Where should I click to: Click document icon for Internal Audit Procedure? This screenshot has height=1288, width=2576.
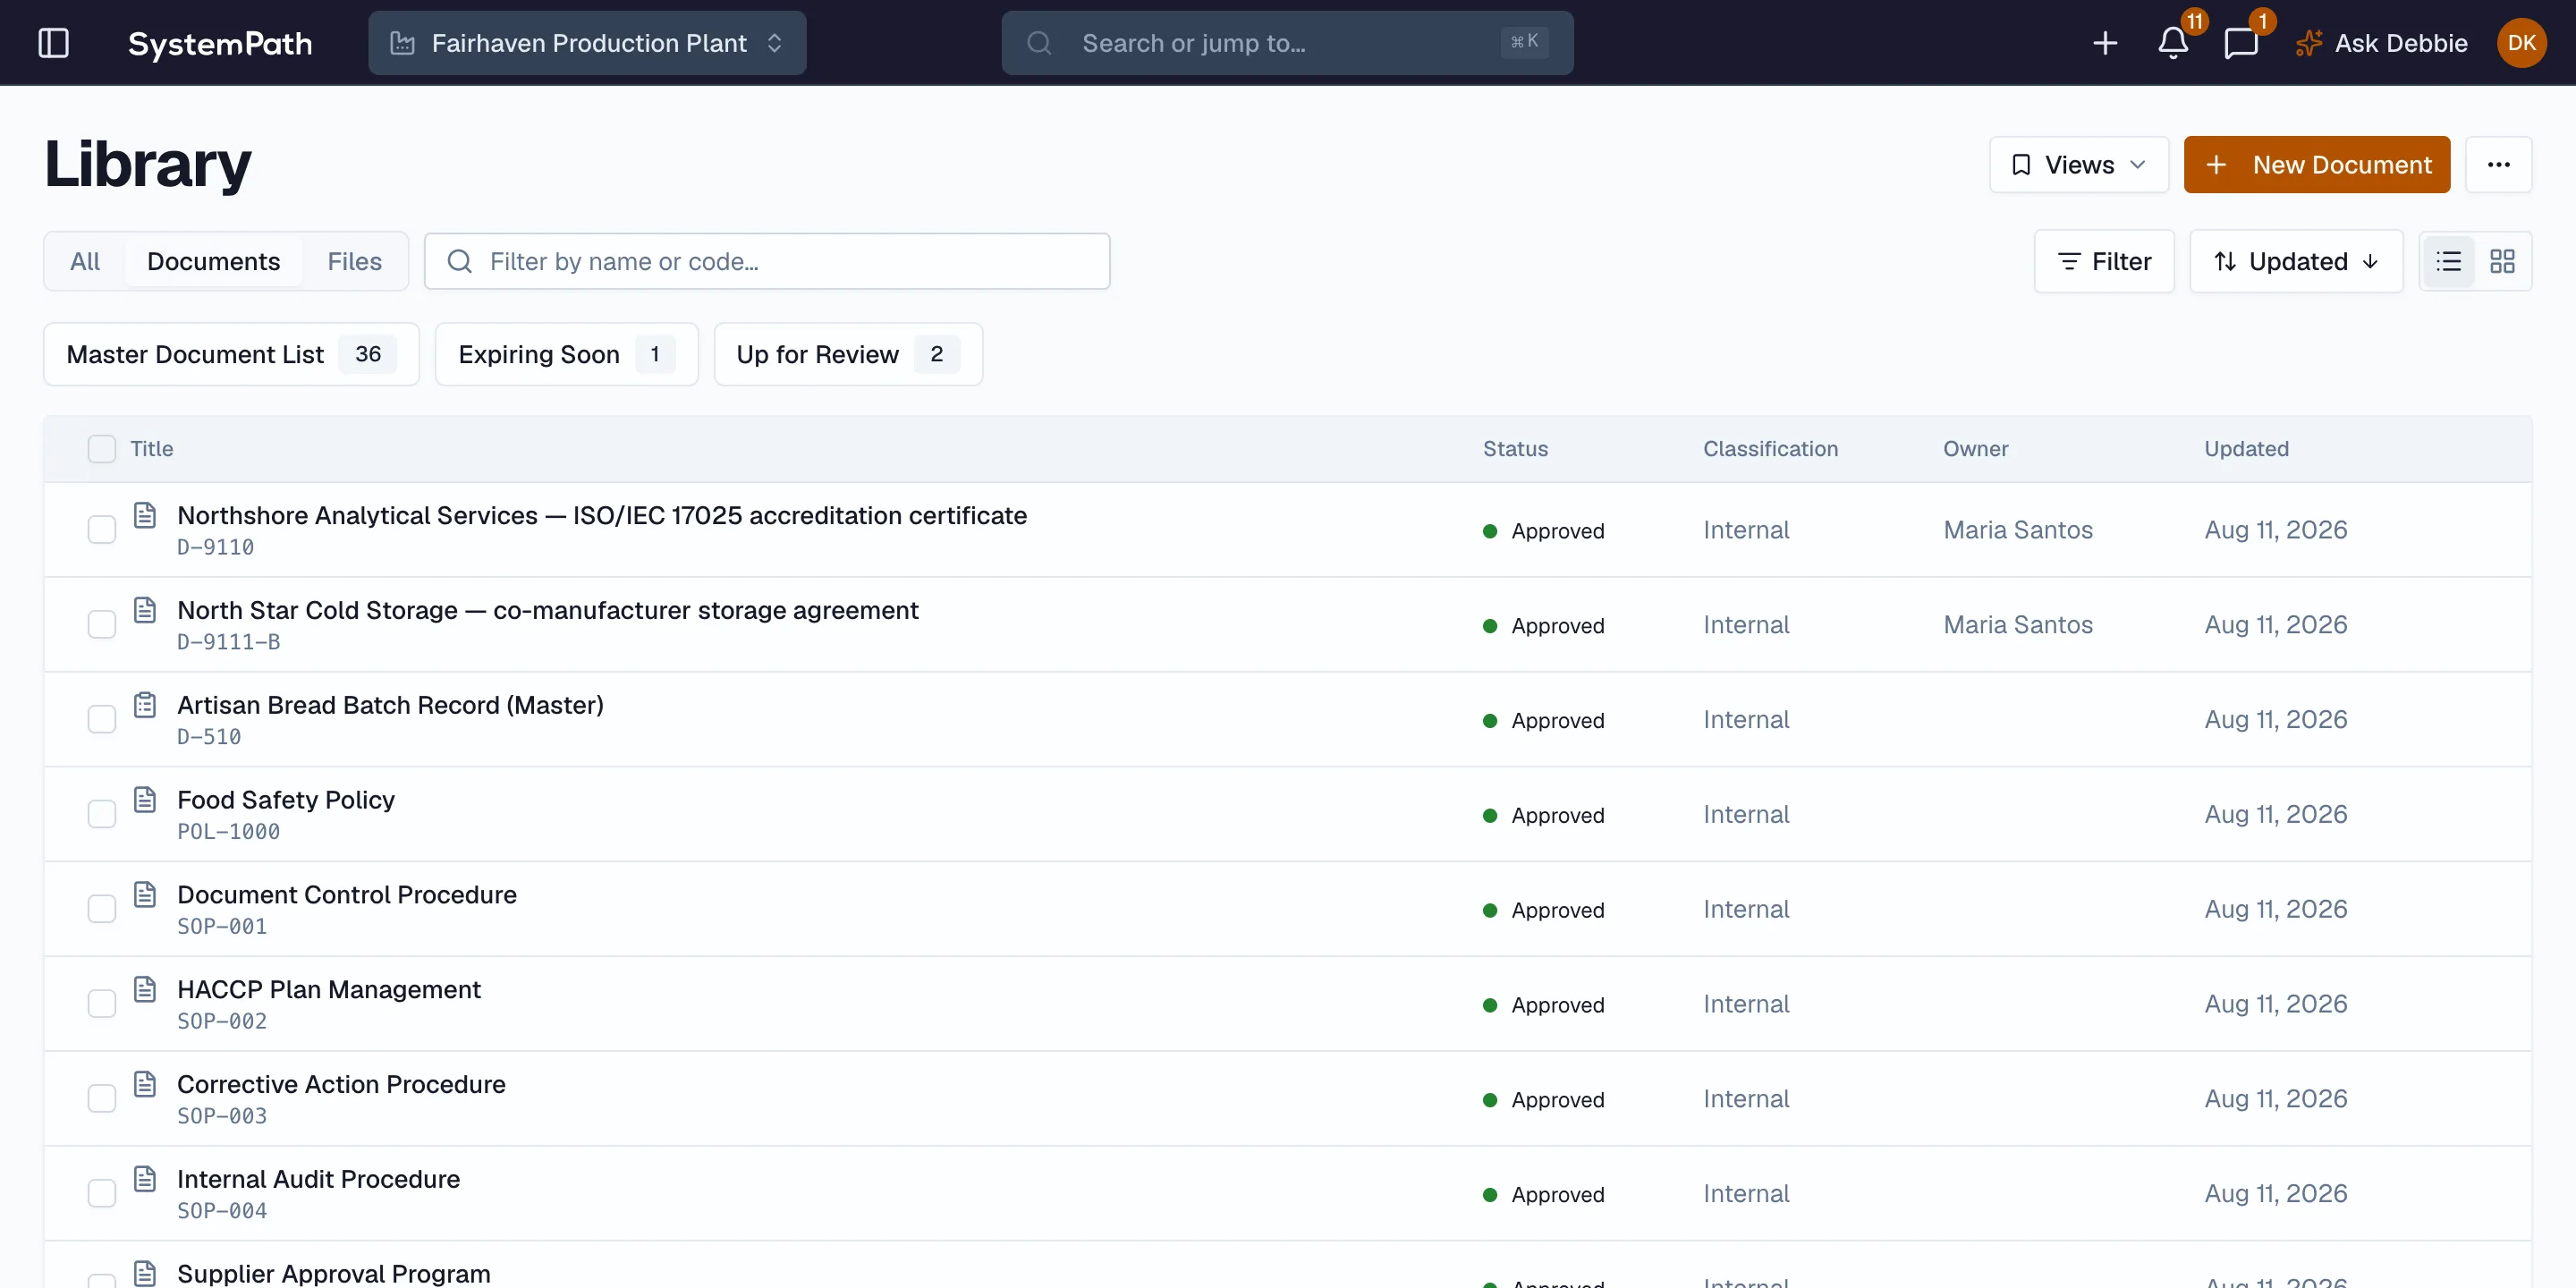click(x=145, y=1179)
